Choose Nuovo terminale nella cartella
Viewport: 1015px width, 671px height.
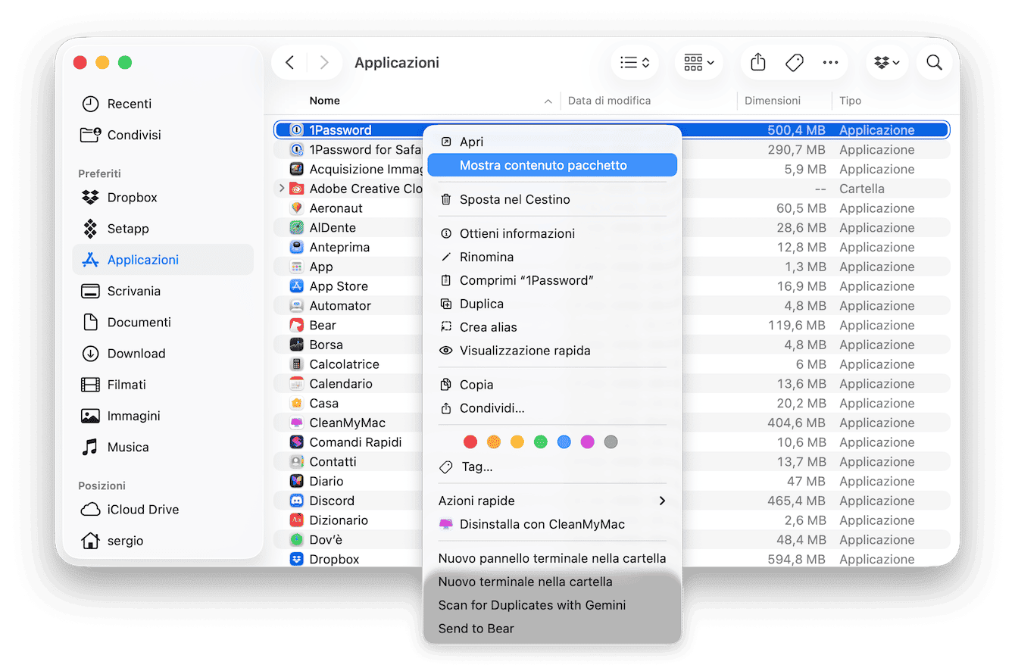pos(552,582)
